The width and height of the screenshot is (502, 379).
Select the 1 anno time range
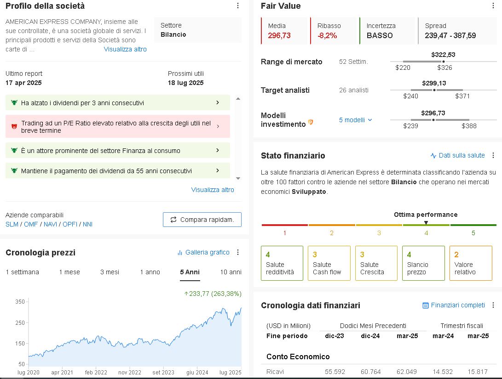click(x=150, y=272)
